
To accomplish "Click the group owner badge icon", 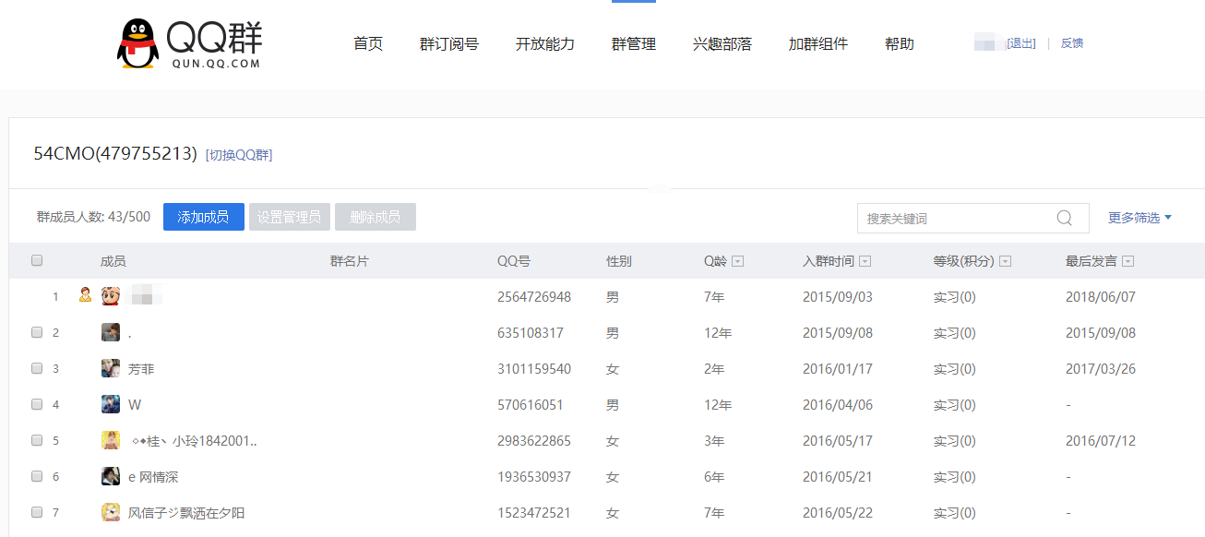I will coord(85,295).
